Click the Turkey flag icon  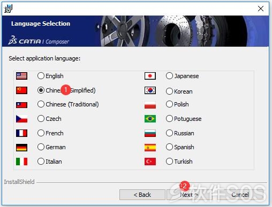pos(150,162)
